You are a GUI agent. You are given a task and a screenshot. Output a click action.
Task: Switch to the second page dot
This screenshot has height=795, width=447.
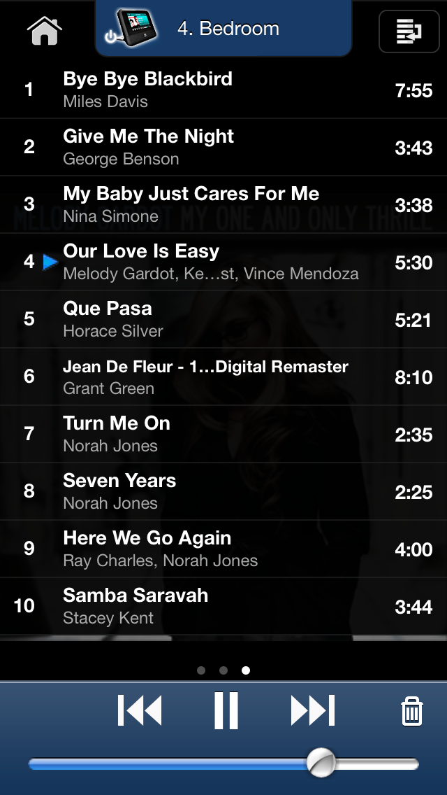[223, 670]
